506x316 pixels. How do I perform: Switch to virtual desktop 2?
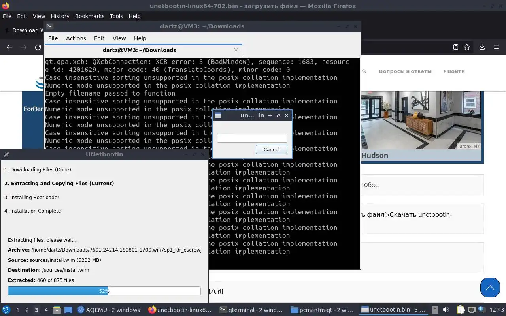point(27,310)
